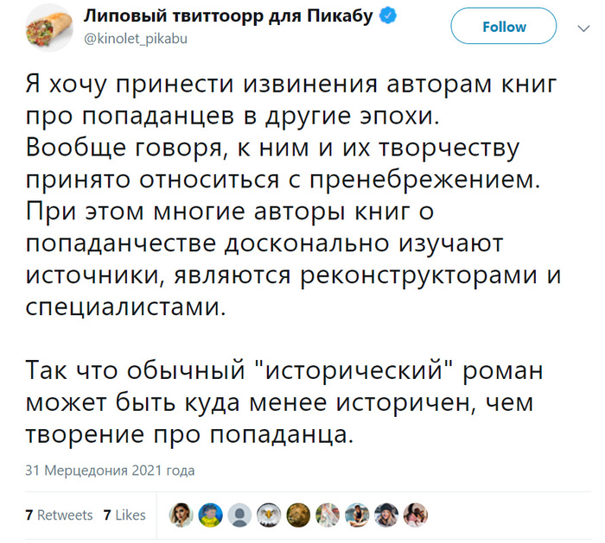View the 7 Likes list
Screen dimensions: 605x543
pos(124,515)
